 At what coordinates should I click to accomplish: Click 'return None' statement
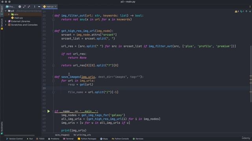point(77,58)
